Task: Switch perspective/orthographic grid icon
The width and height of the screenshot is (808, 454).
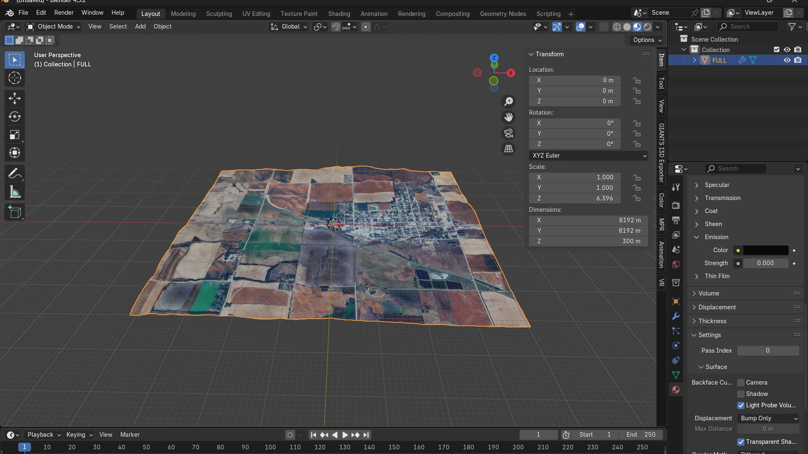Action: (x=509, y=149)
